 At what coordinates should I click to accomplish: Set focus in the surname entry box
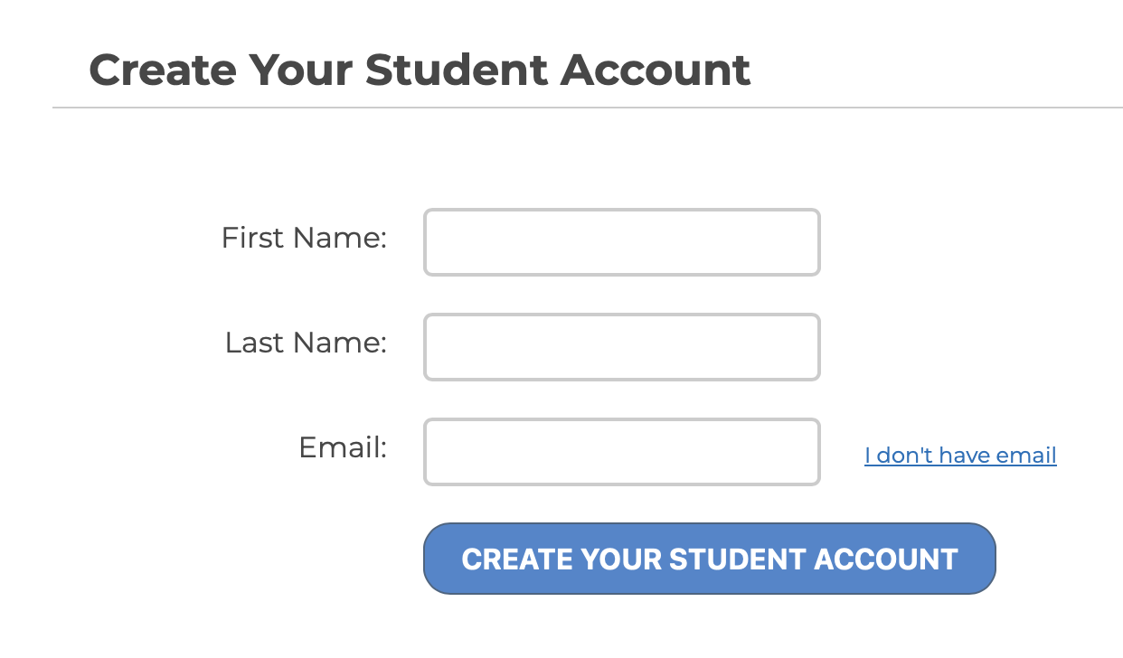click(x=622, y=347)
